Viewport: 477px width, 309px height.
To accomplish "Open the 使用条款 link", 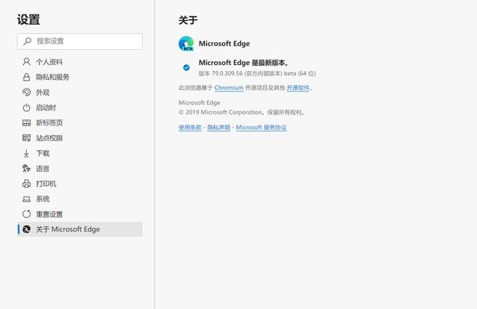I will click(190, 128).
